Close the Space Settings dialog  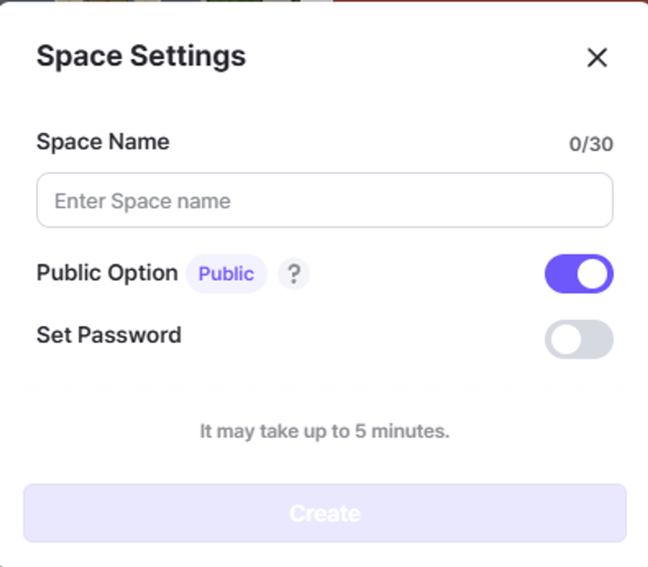pos(597,57)
